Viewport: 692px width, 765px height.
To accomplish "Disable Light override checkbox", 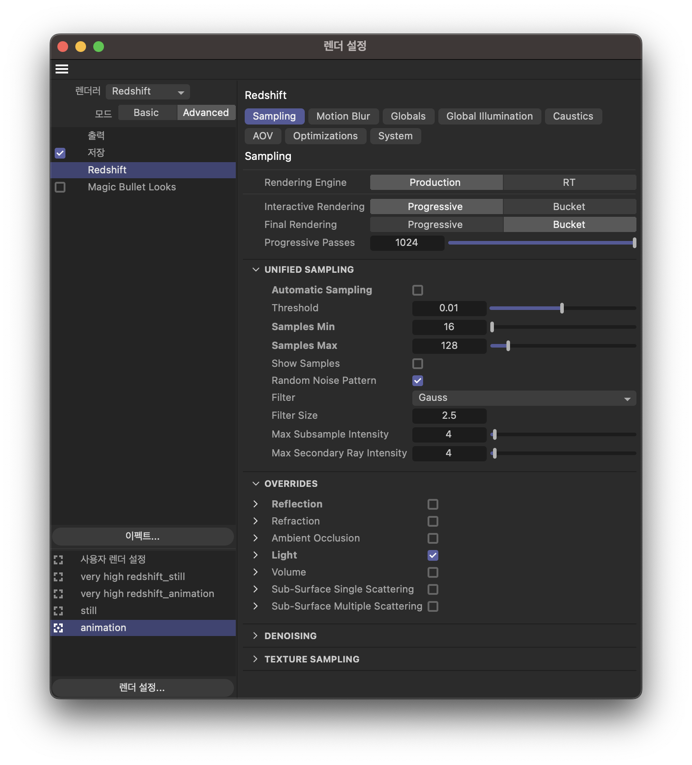I will tap(433, 555).
